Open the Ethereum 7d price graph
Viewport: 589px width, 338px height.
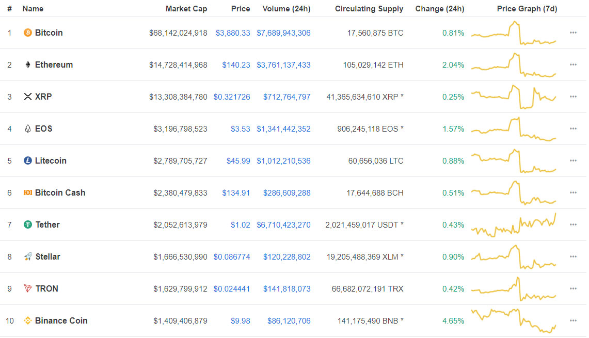[x=514, y=65]
